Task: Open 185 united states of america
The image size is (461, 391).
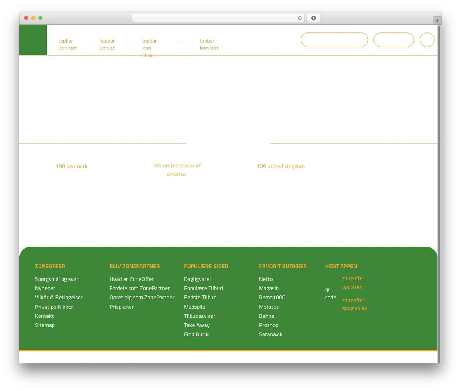Action: (176, 170)
